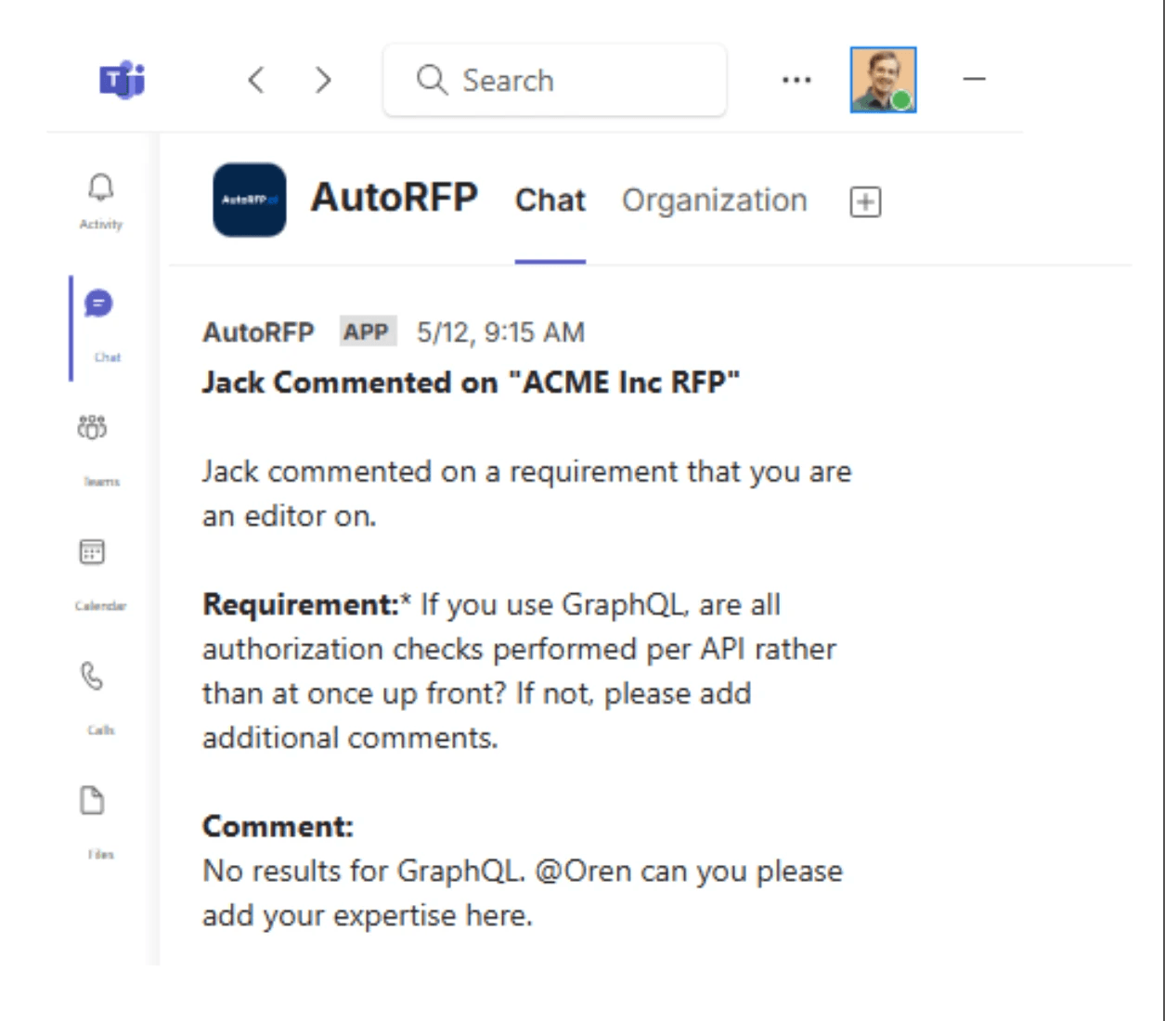This screenshot has width=1165, height=1021.
Task: Navigate forward with the right arrow
Action: point(323,80)
